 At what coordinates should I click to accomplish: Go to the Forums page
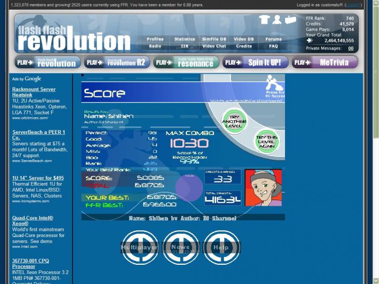(x=273, y=39)
